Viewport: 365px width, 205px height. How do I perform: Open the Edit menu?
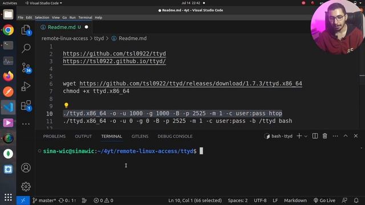pyautogui.click(x=29, y=18)
